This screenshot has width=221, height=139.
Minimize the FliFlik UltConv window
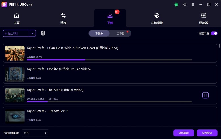[201, 5]
